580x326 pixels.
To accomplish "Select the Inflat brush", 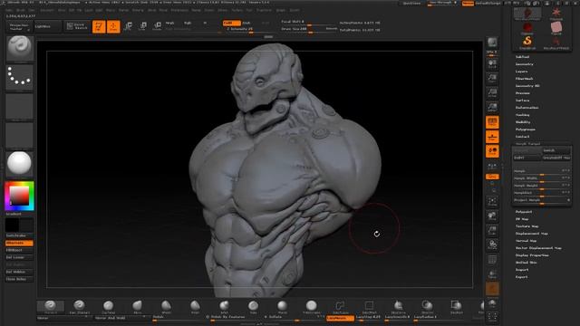I will (x=224, y=306).
